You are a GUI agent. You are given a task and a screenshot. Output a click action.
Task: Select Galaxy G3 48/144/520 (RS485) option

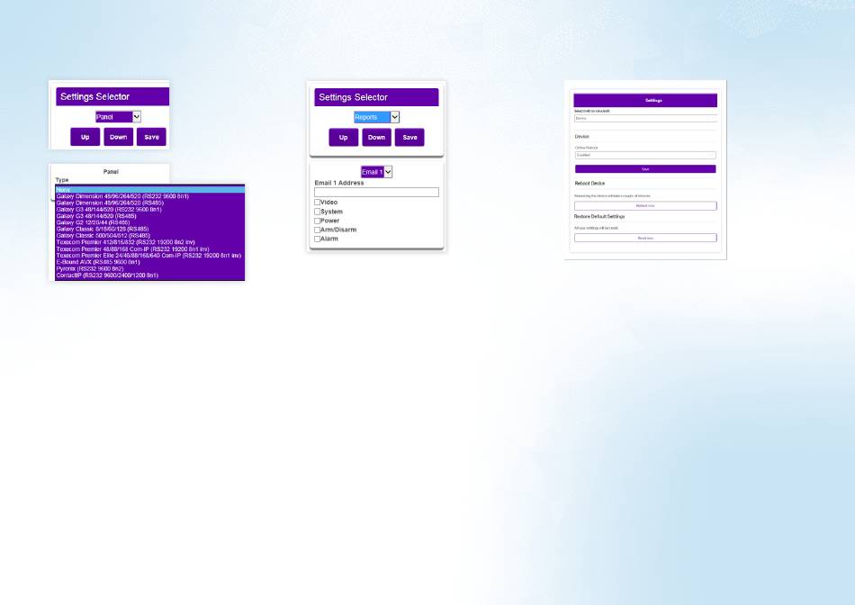(x=150, y=216)
